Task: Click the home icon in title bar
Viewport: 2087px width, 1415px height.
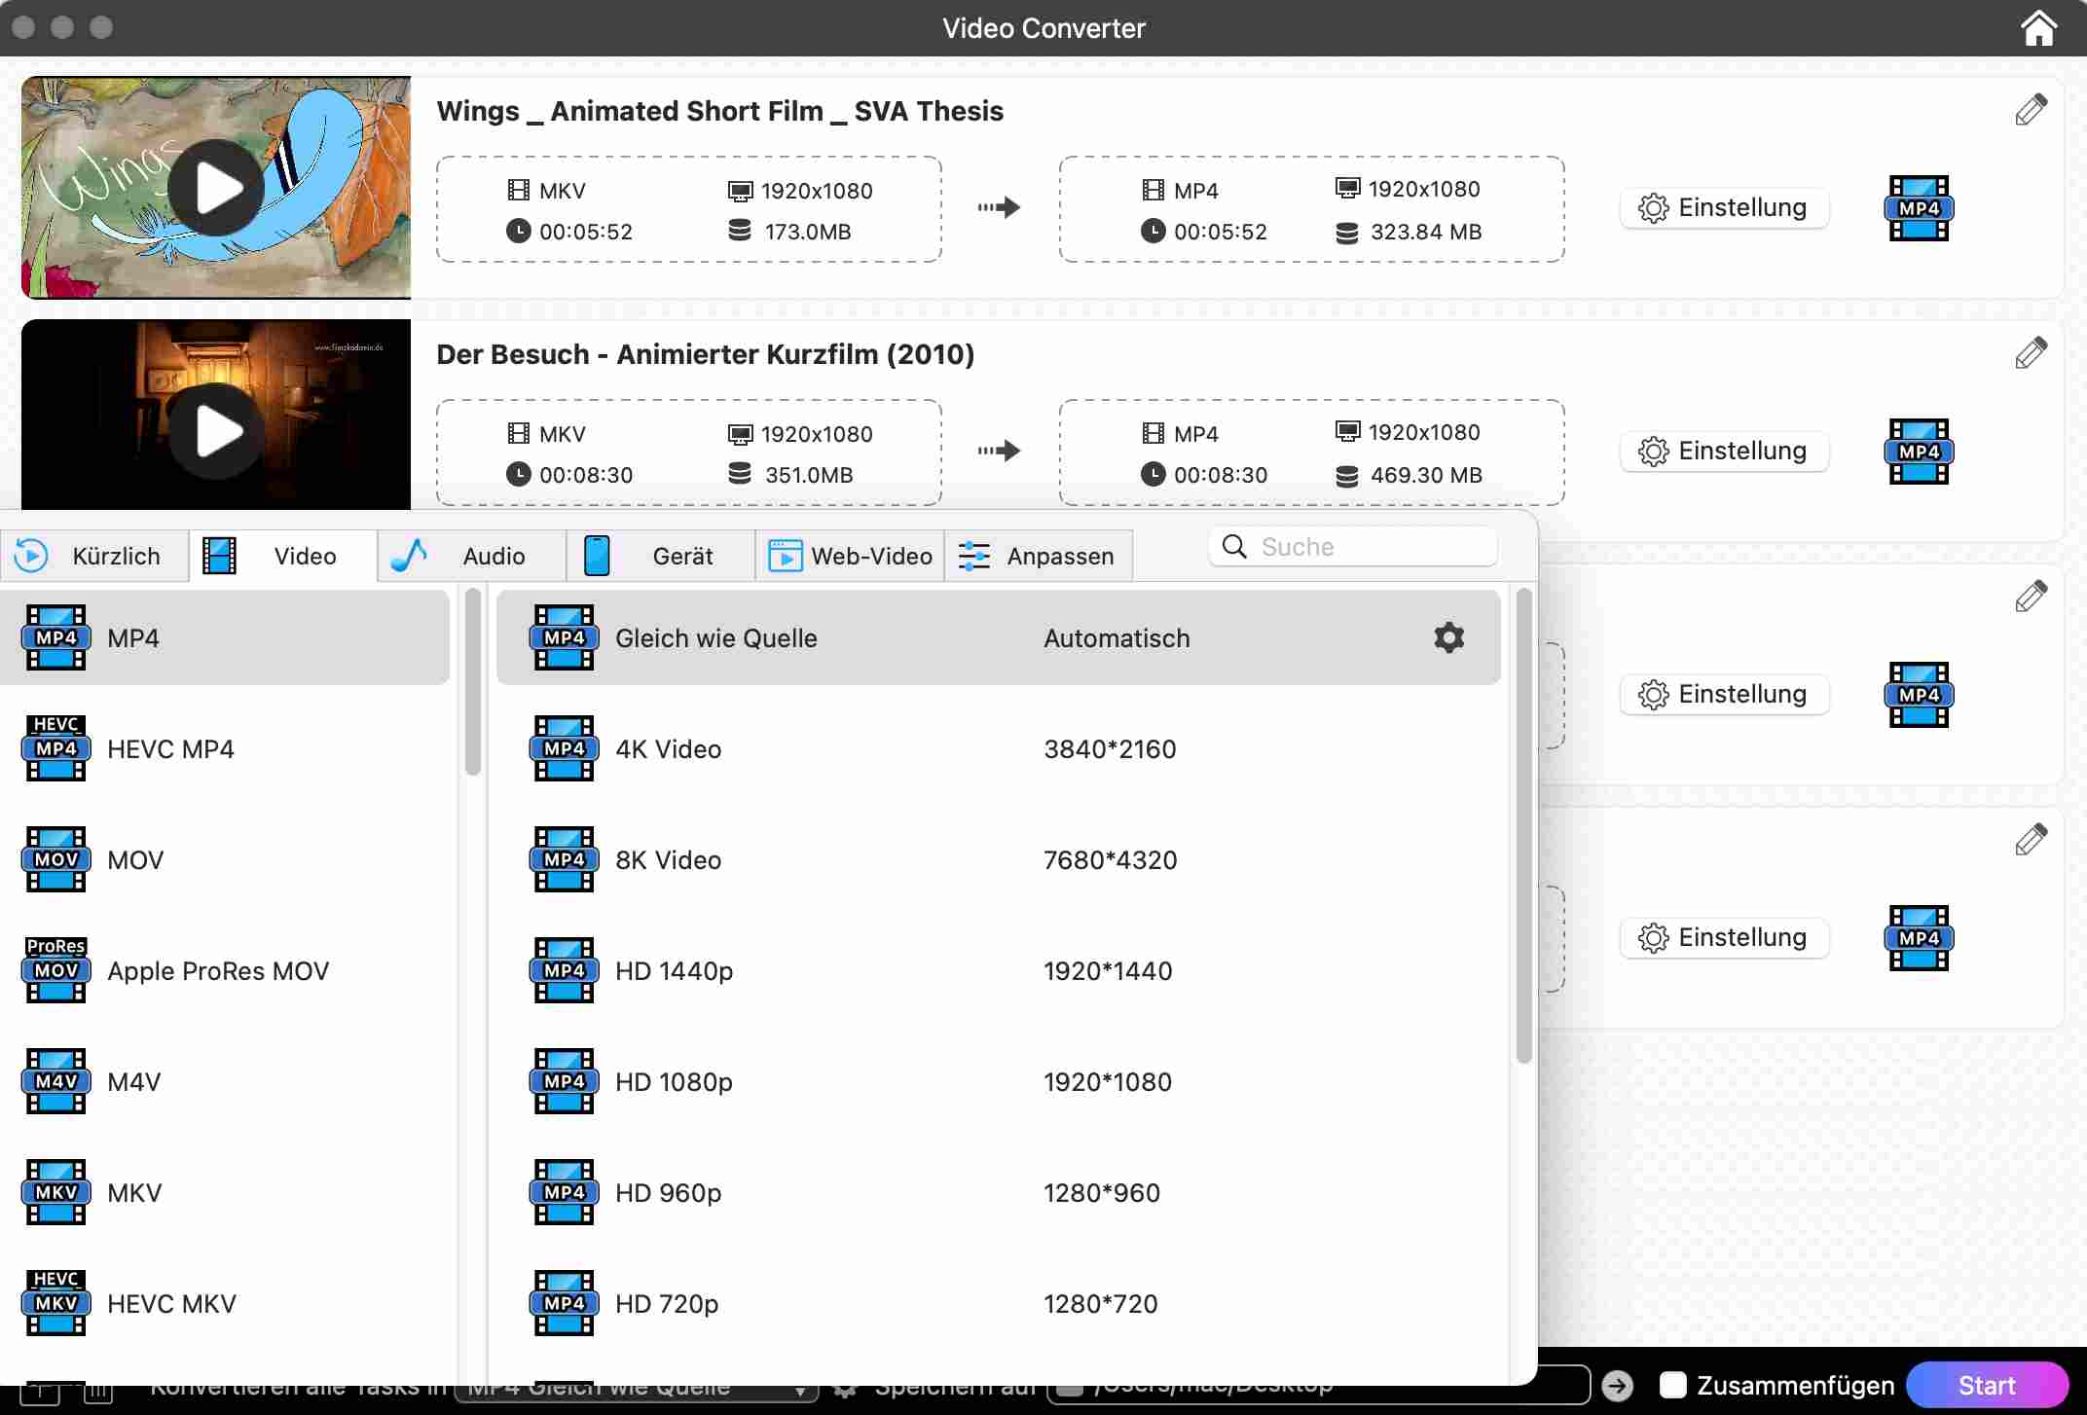Action: click(2038, 28)
